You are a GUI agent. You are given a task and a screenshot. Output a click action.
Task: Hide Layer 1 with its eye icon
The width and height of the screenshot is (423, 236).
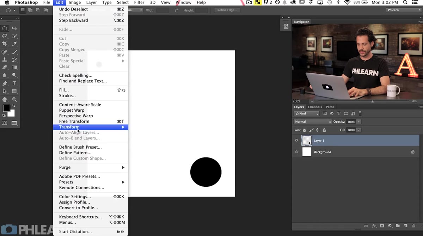296,141
